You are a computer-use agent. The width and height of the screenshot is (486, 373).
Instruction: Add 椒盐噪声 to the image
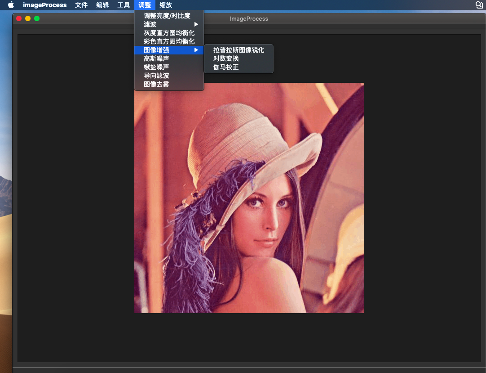pyautogui.click(x=169, y=67)
